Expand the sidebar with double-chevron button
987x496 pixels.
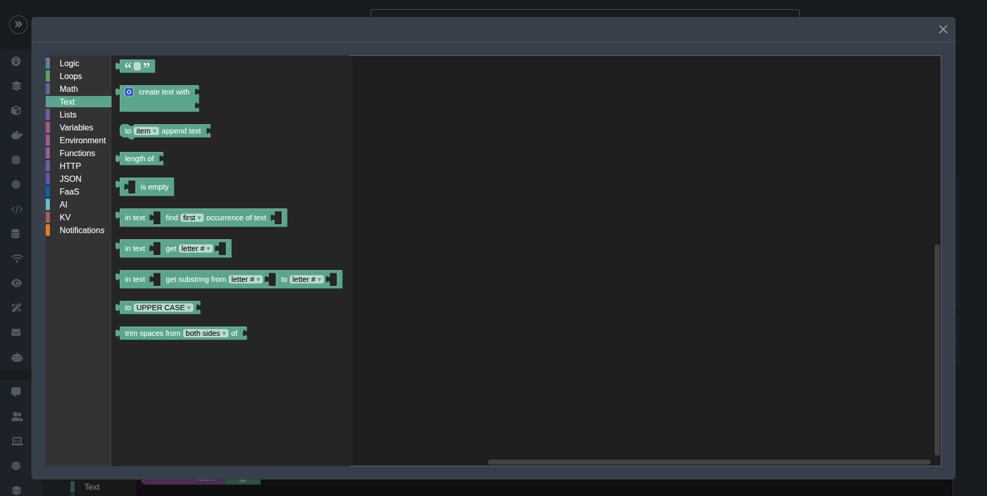18,24
